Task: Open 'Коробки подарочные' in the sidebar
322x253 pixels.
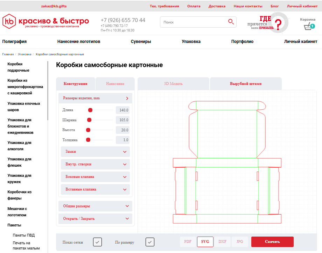Action: pos(19,67)
